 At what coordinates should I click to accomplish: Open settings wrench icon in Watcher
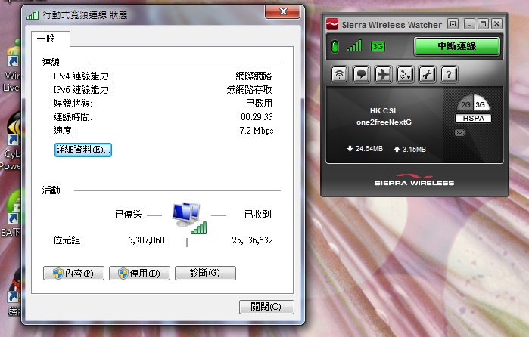pyautogui.click(x=427, y=74)
